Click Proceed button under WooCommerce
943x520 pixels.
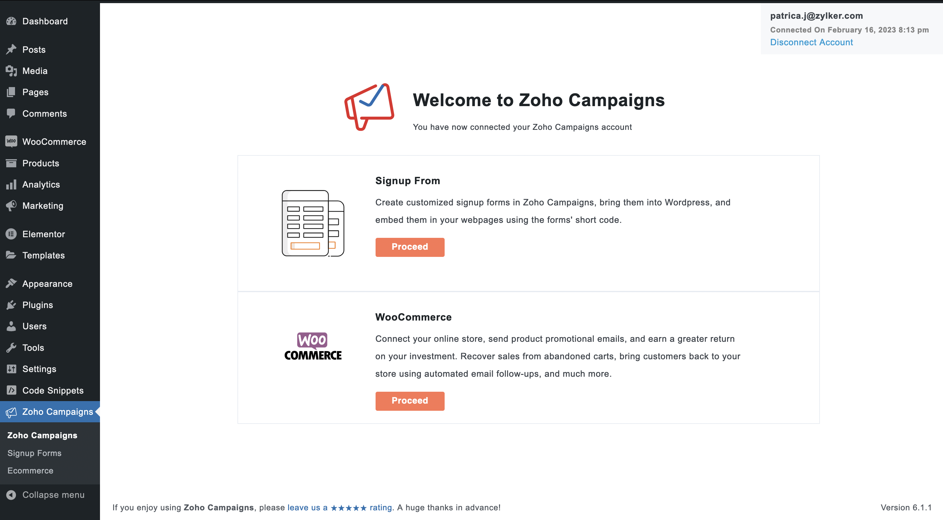click(410, 400)
